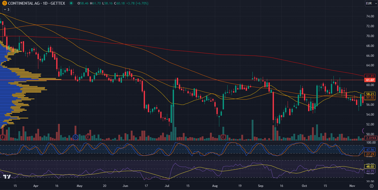378x190 pixels.
Task: Click the 20.00 RSI axis label
Action: coord(370,181)
